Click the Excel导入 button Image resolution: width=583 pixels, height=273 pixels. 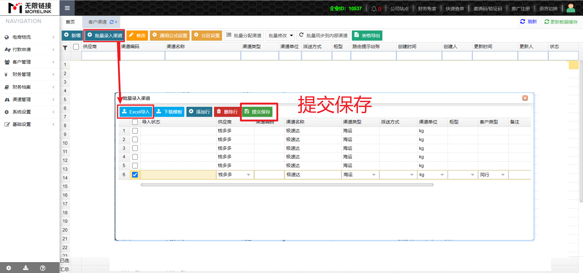(136, 112)
